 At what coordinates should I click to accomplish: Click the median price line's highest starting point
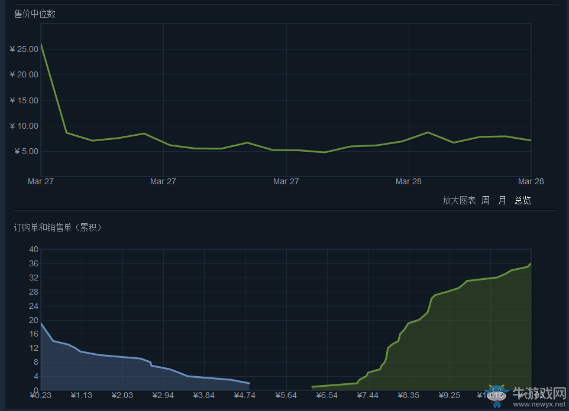pyautogui.click(x=41, y=44)
